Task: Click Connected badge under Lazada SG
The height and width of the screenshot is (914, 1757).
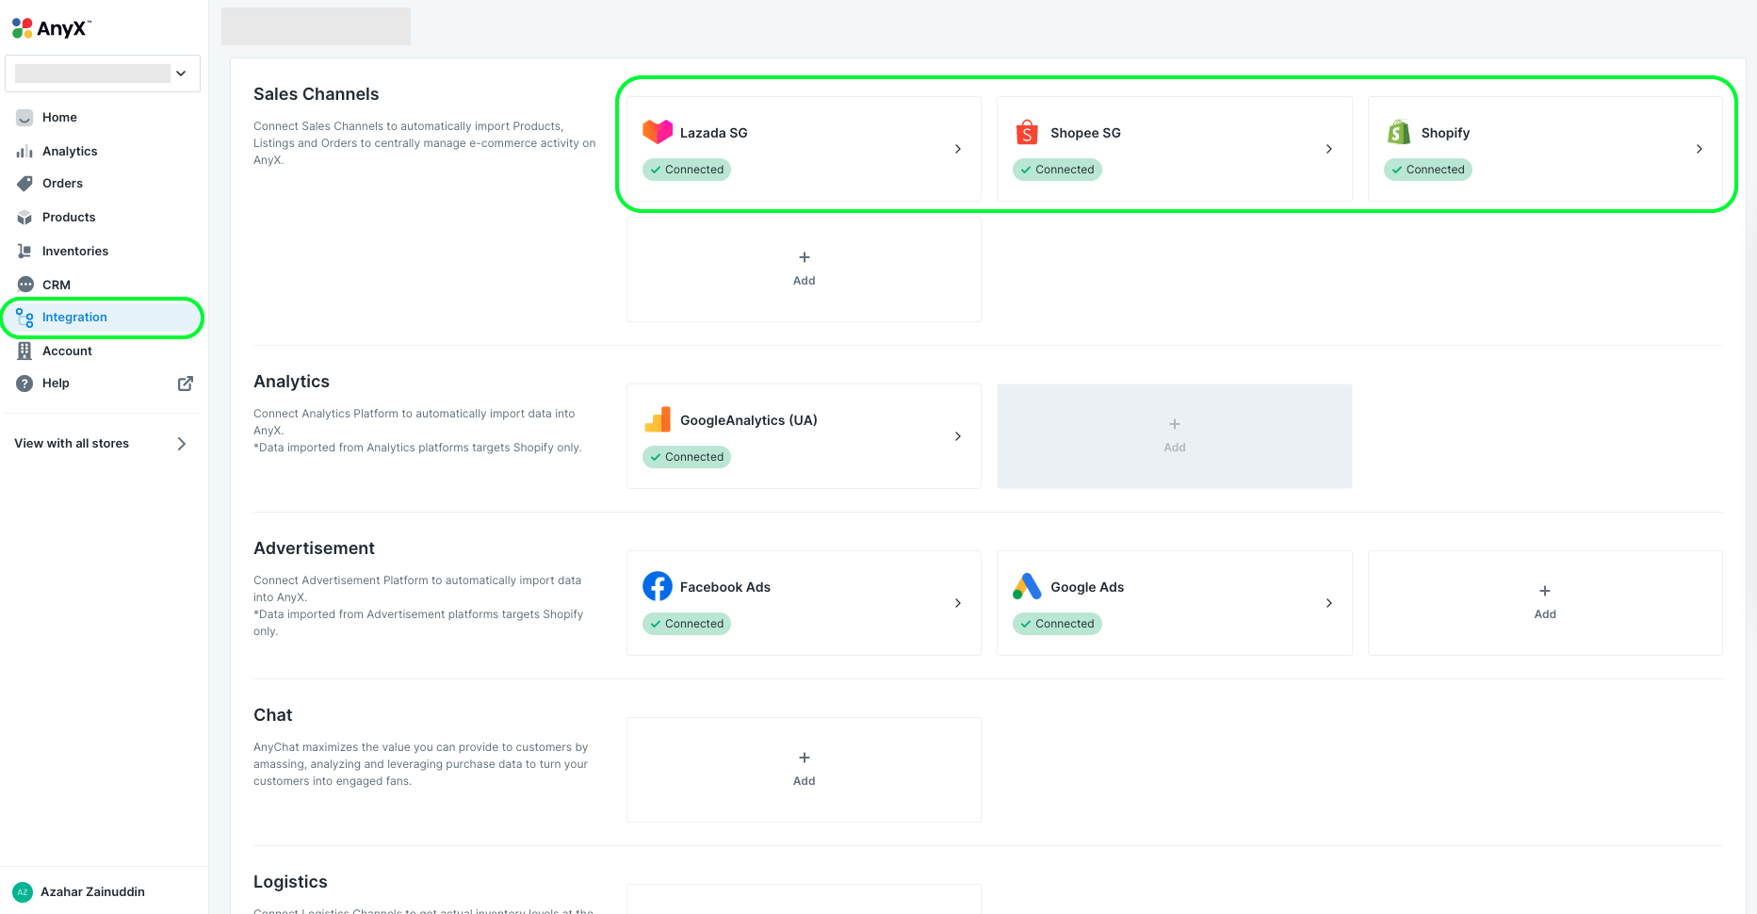Action: (687, 170)
